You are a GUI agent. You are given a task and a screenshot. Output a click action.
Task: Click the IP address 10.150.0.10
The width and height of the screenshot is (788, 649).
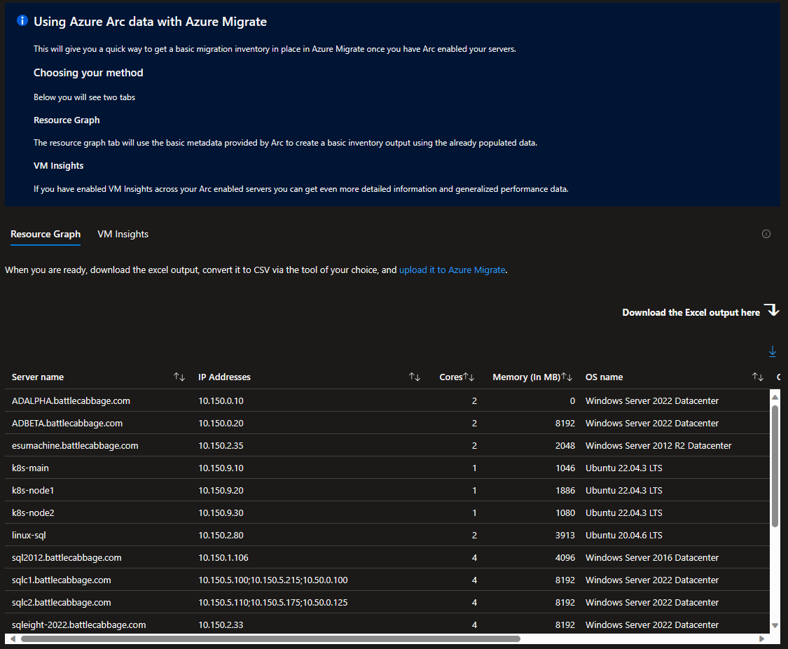[221, 401]
